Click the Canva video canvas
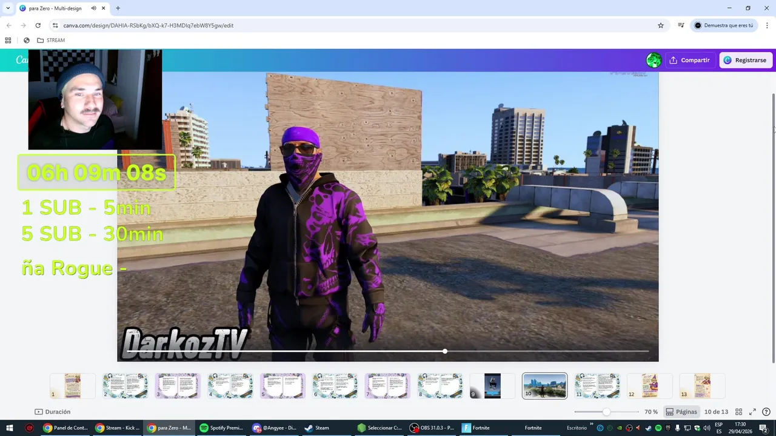 [388, 217]
